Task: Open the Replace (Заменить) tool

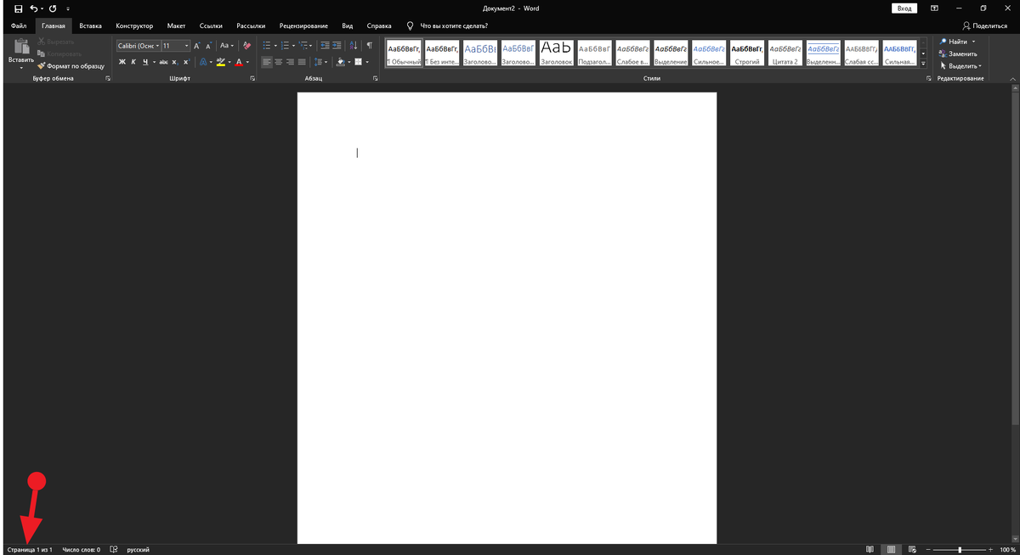Action: [x=958, y=53]
